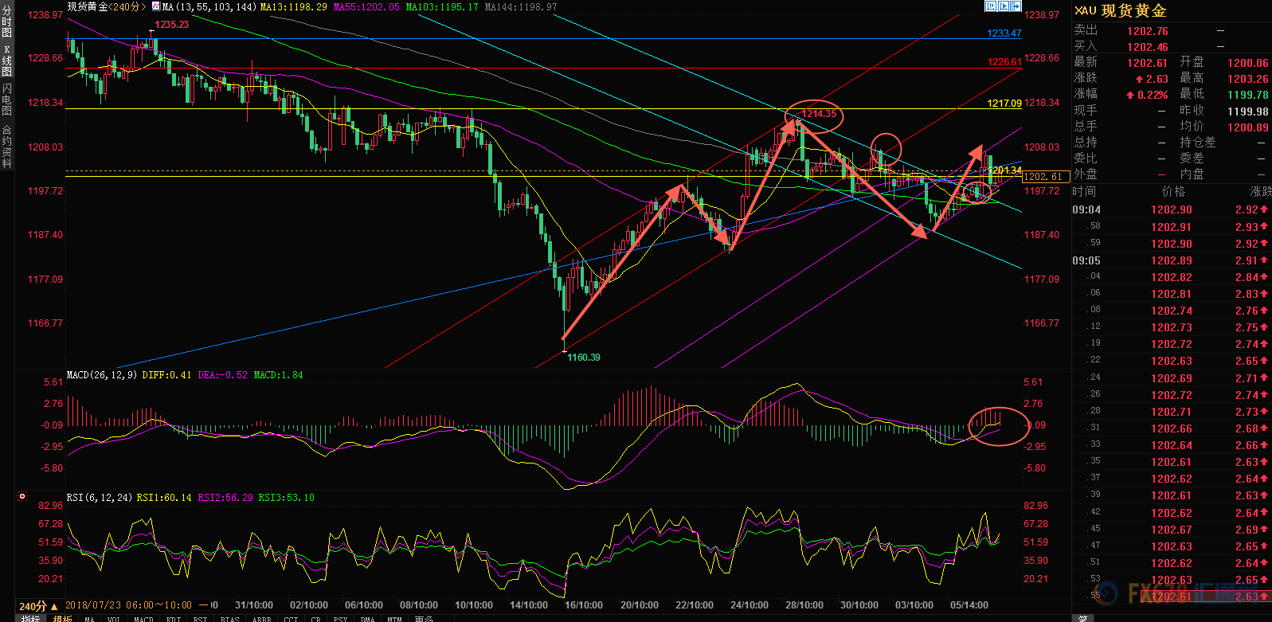Click the first chart layout icon at top right
This screenshot has width=1272, height=622.
tap(991, 6)
